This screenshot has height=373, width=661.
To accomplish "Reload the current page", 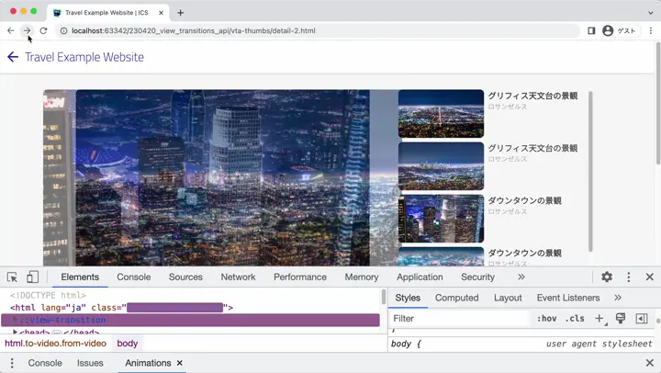I will (43, 30).
